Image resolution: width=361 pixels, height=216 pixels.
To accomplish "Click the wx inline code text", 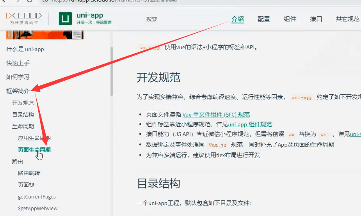I will click(x=291, y=135).
